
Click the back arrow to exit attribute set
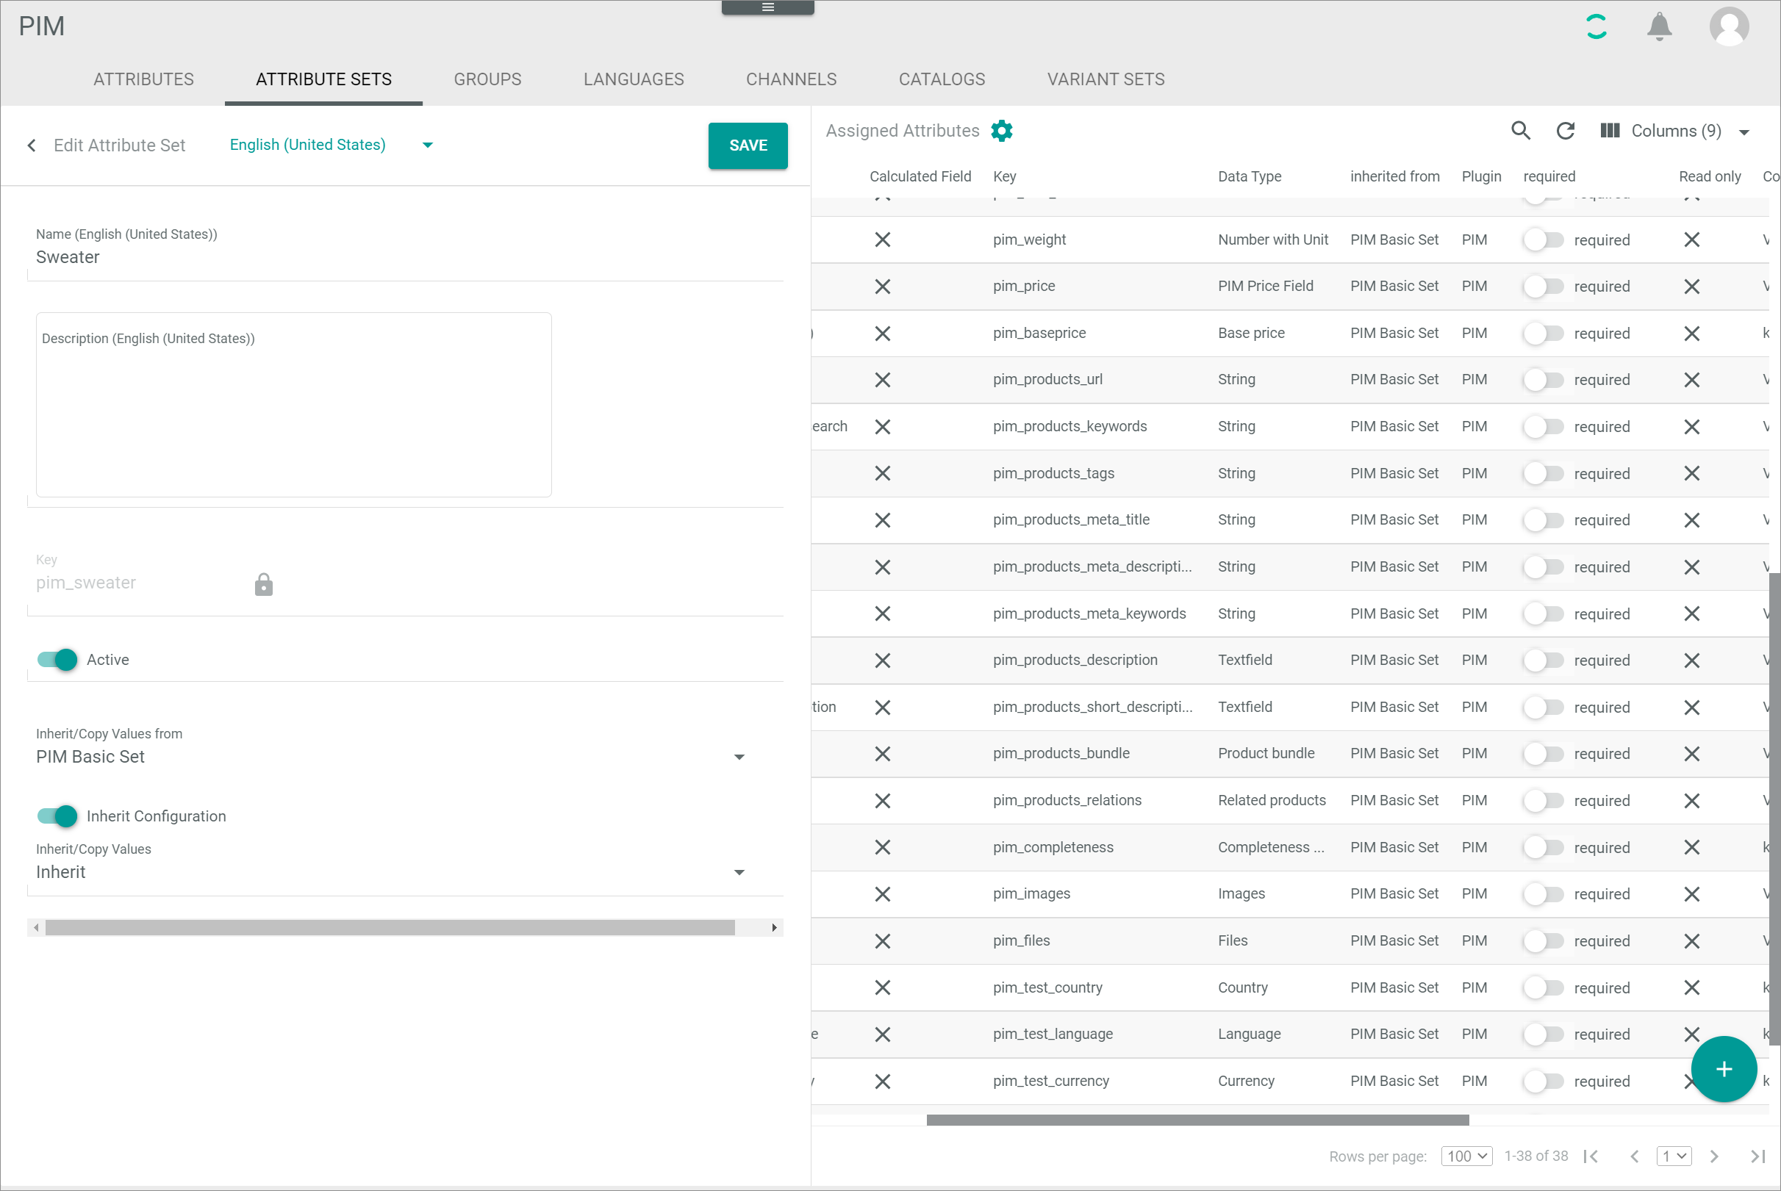coord(31,145)
